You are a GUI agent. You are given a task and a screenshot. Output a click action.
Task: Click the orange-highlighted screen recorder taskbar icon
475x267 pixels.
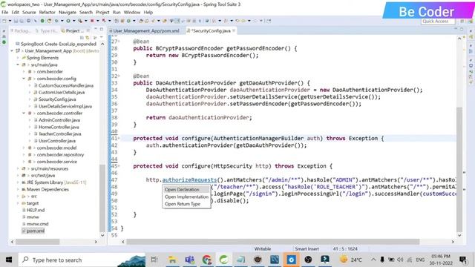click(291, 260)
